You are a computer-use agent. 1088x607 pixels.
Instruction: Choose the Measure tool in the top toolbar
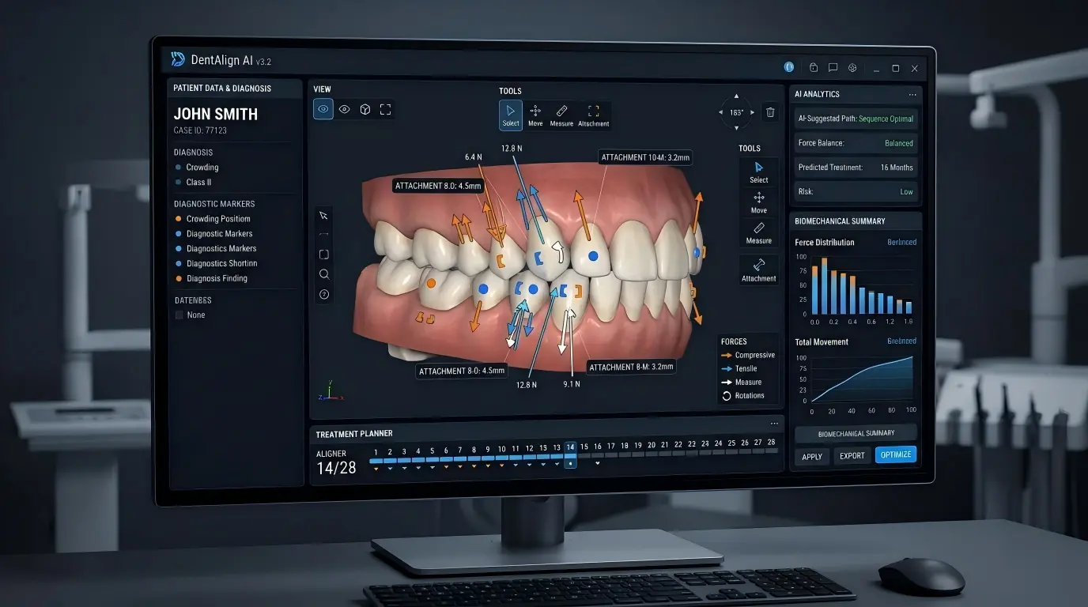coord(561,115)
